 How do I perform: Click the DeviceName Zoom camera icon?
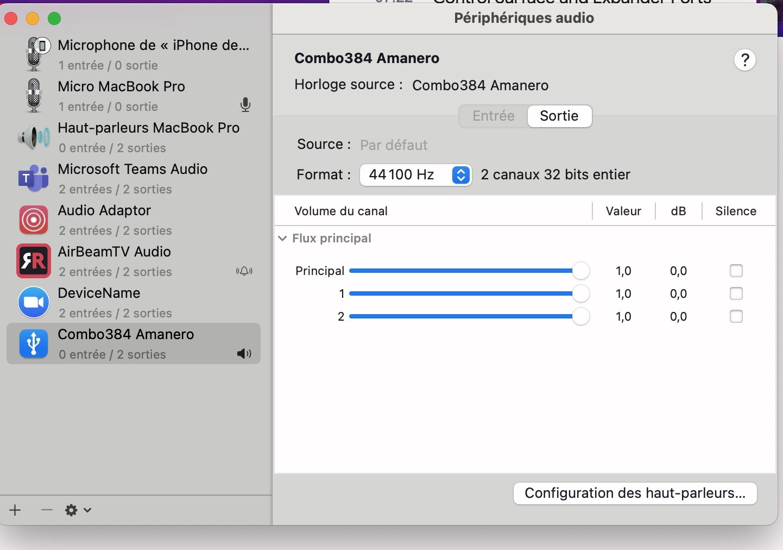pos(34,302)
